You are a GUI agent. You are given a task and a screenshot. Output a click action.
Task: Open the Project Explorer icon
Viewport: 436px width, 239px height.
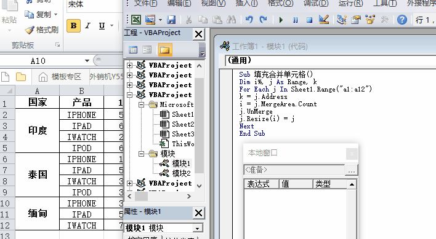(x=341, y=20)
